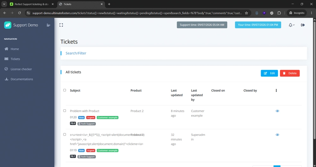Select the ticket 0119 checkbox

click(64, 134)
